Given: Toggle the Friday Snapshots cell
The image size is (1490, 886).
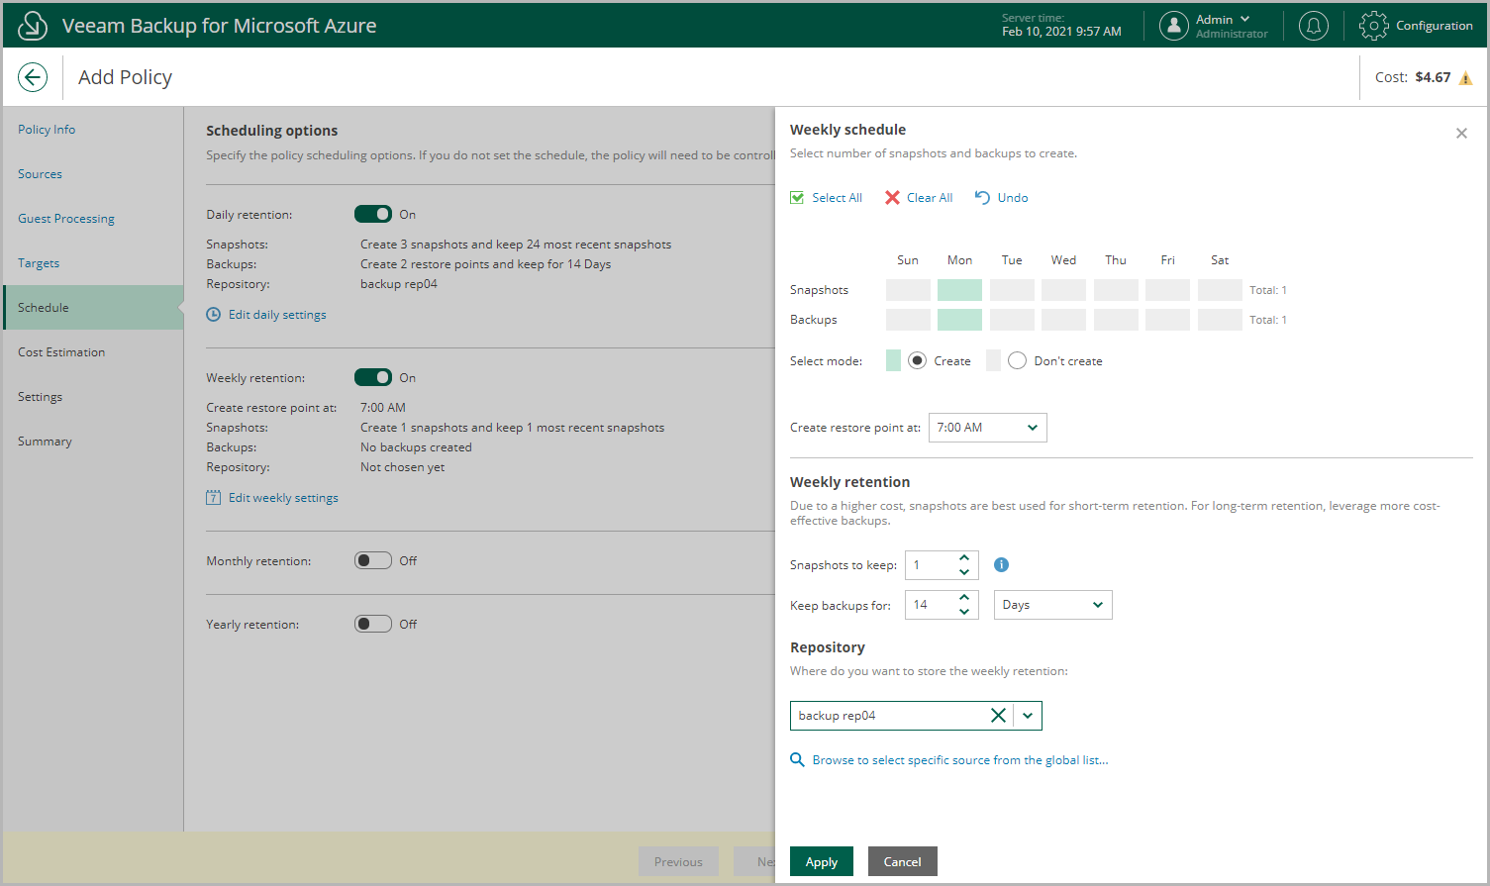Looking at the screenshot, I should [1167, 290].
